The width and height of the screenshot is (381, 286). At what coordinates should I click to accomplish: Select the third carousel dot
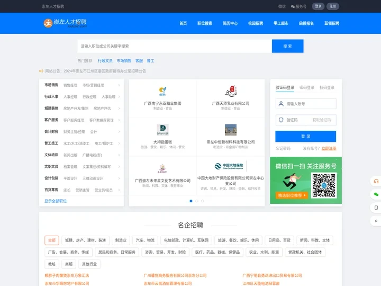(203, 201)
